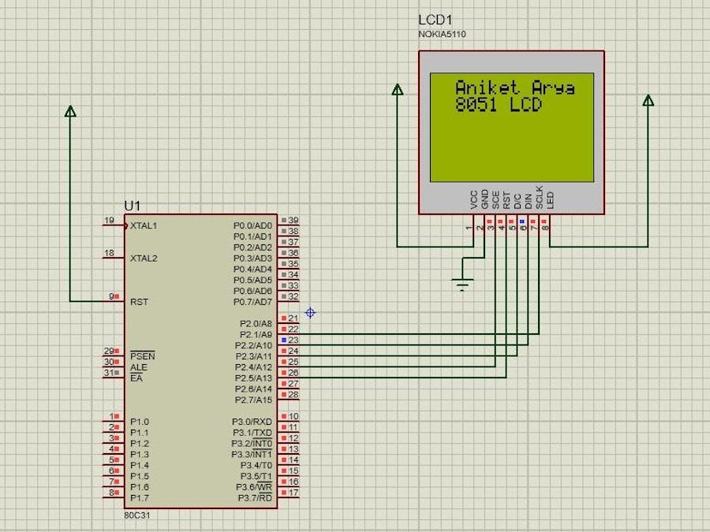The height and width of the screenshot is (532, 710).
Task: Click the blue crosshair origin marker
Action: (x=310, y=313)
